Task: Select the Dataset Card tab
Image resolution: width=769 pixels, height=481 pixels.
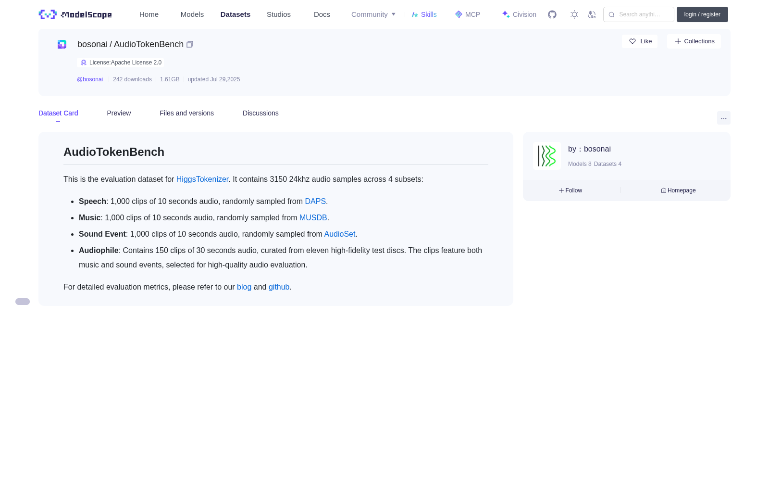Action: coord(58,113)
